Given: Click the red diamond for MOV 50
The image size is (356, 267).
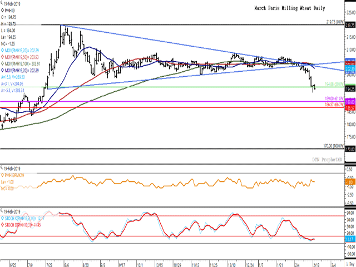Looking at the screenshot, I should point(2,57).
